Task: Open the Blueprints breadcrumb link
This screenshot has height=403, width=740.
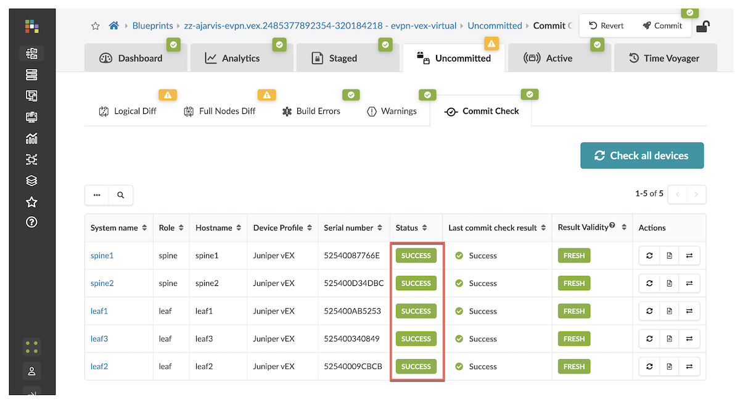Action: tap(153, 26)
